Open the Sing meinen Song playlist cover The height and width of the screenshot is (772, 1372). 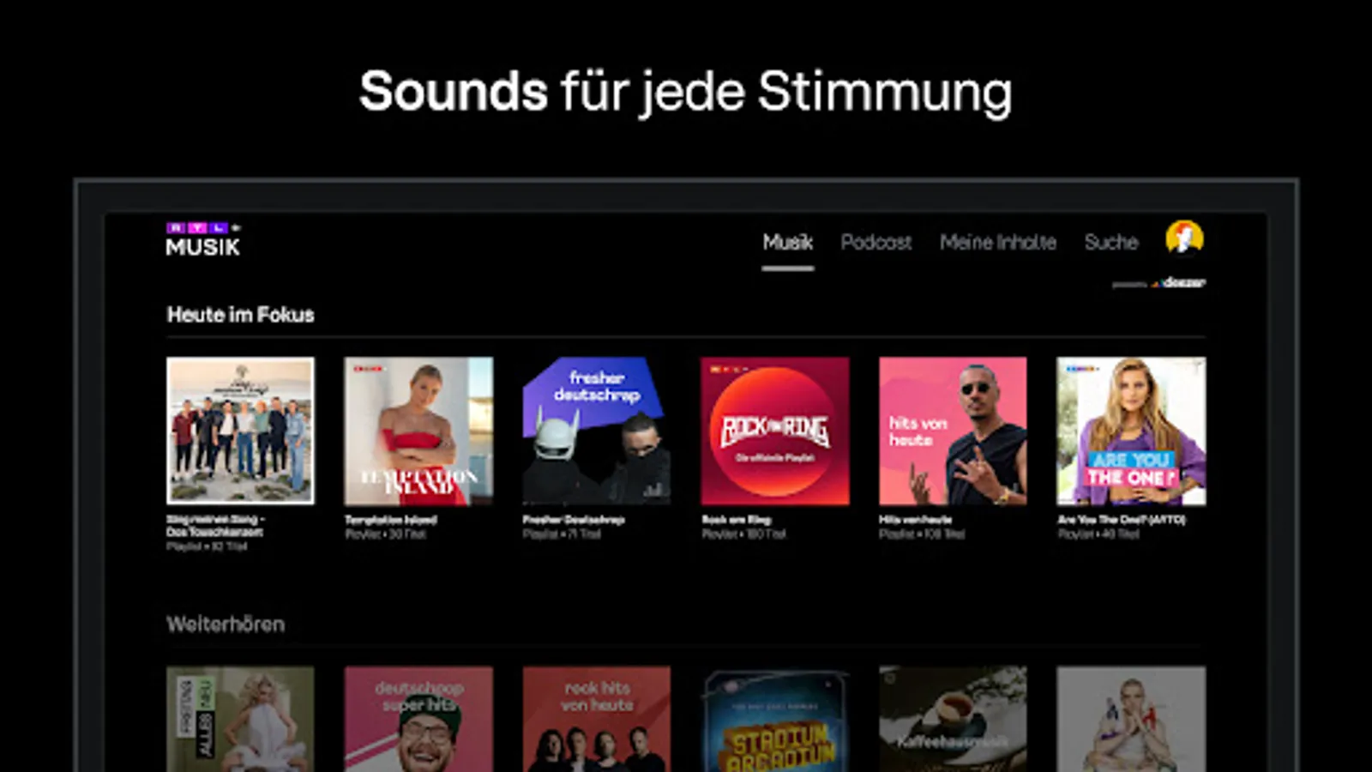(240, 431)
